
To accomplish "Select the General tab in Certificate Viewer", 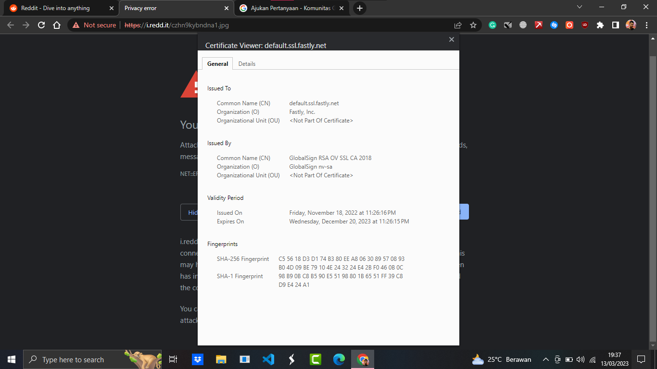I will (217, 64).
